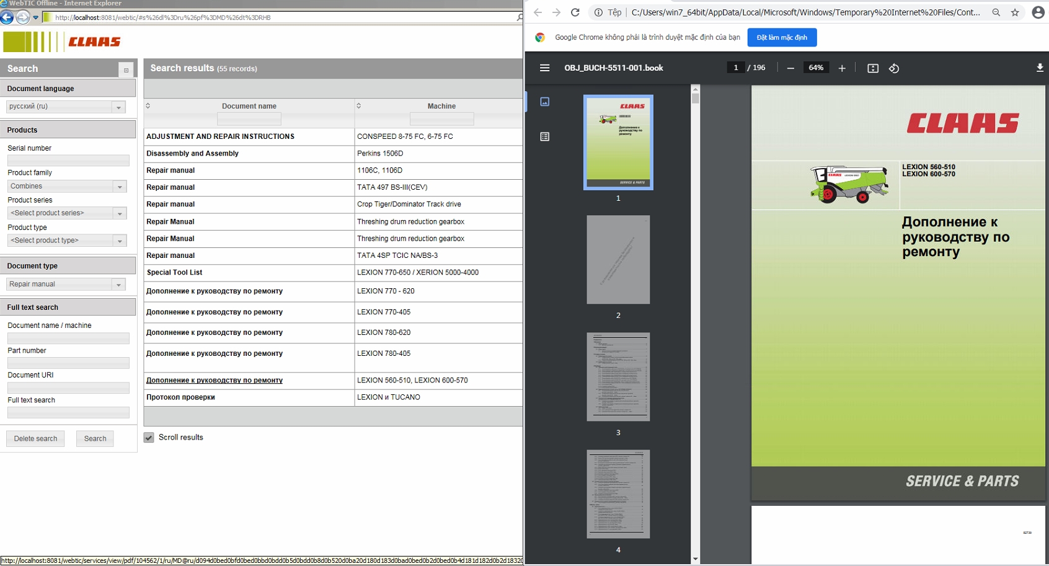Open the Chrome profile avatar
1049x566 pixels.
click(x=1038, y=12)
